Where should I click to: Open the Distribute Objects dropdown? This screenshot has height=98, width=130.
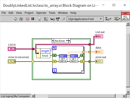click(117, 19)
